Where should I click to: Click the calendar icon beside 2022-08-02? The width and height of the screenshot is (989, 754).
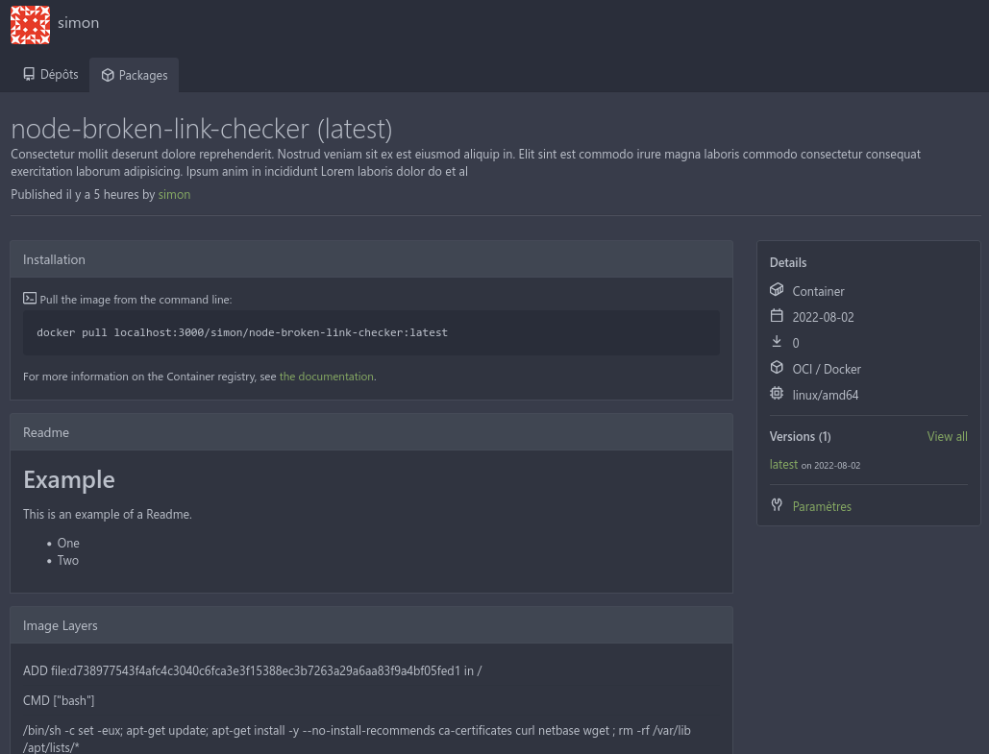pos(777,316)
